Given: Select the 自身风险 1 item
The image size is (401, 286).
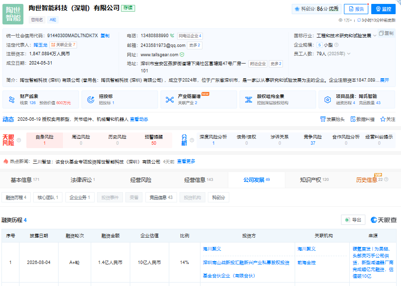Looking at the screenshot, I should pos(44,140).
